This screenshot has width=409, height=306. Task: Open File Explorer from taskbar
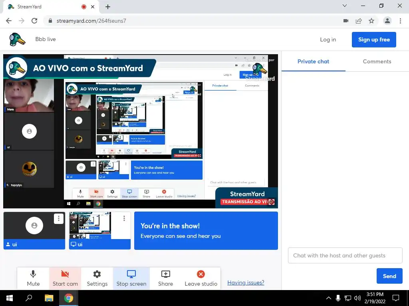pyautogui.click(x=49, y=298)
